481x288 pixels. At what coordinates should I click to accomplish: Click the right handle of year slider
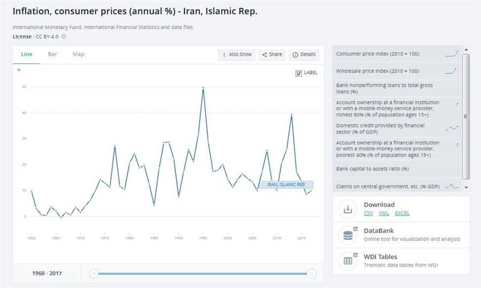tap(312, 274)
